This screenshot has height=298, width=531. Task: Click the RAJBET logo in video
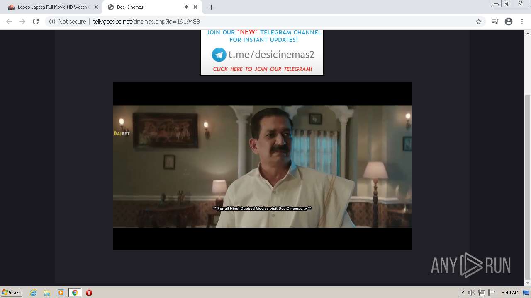coord(122,133)
